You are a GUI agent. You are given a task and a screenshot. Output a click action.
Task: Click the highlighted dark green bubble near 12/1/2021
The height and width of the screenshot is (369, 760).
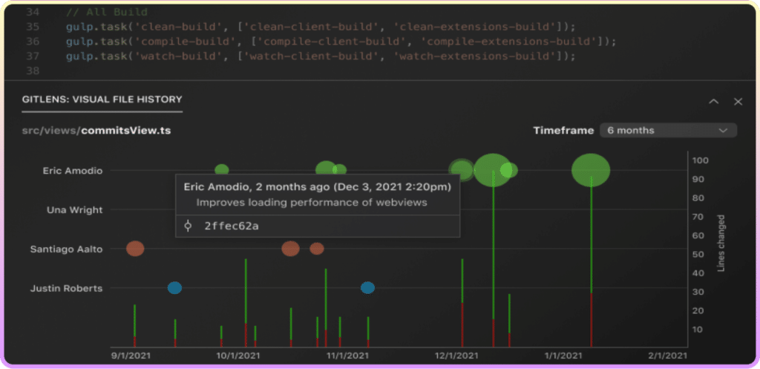point(461,170)
